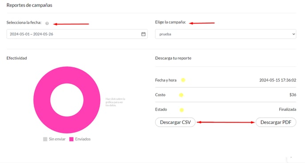Click the date range input field

[x=77, y=34]
